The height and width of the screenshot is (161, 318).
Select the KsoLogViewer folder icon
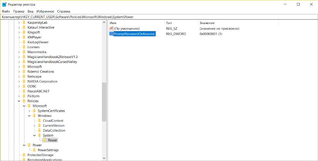(24, 42)
